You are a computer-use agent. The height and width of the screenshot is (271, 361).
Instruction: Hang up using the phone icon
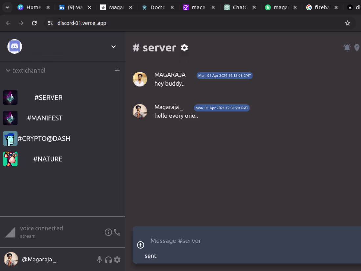point(117,232)
